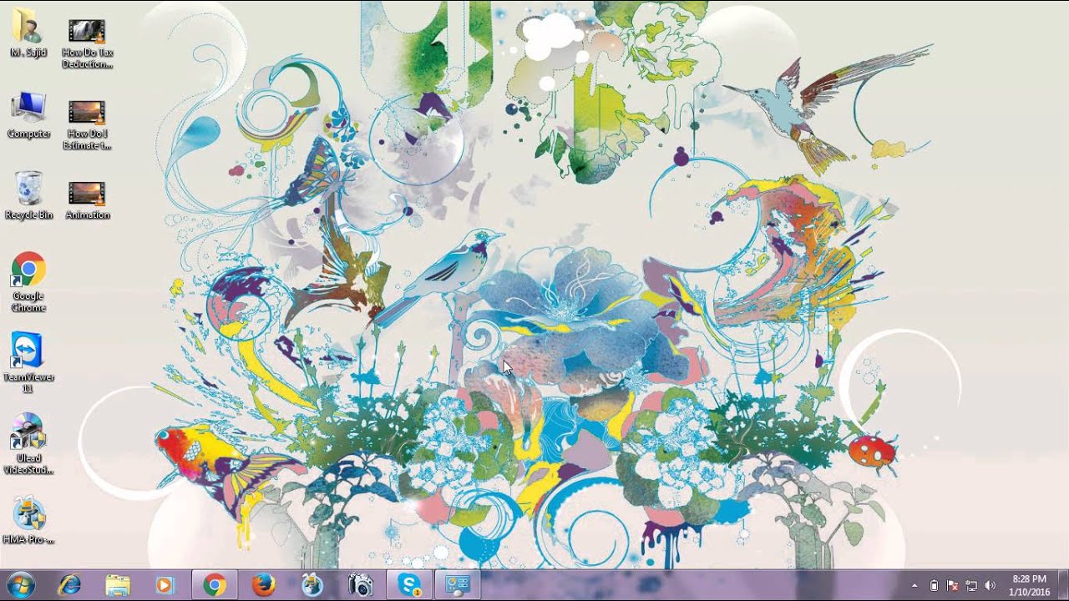This screenshot has width=1069, height=601.
Task: Launch Windows Media Player from the taskbar
Action: 165,585
